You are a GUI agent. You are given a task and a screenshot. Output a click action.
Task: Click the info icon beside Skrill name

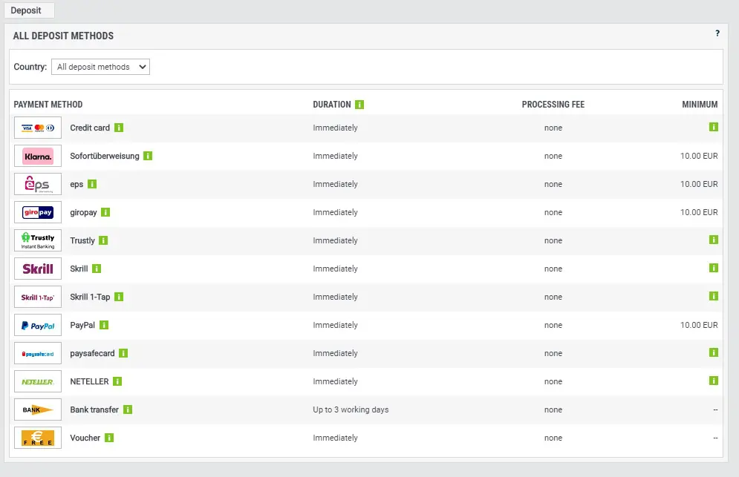[97, 269]
